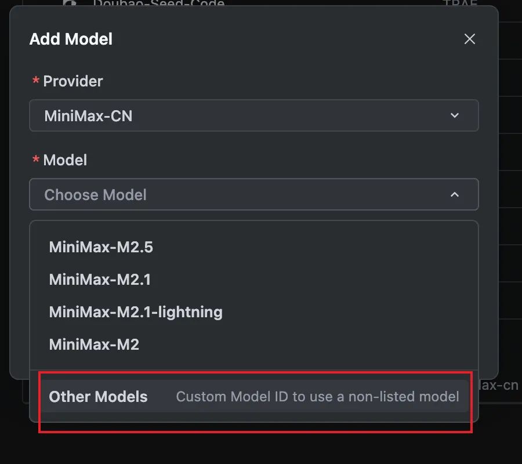Viewport: 522px width, 464px height.
Task: Close the Add Model dialog
Action: tap(469, 39)
